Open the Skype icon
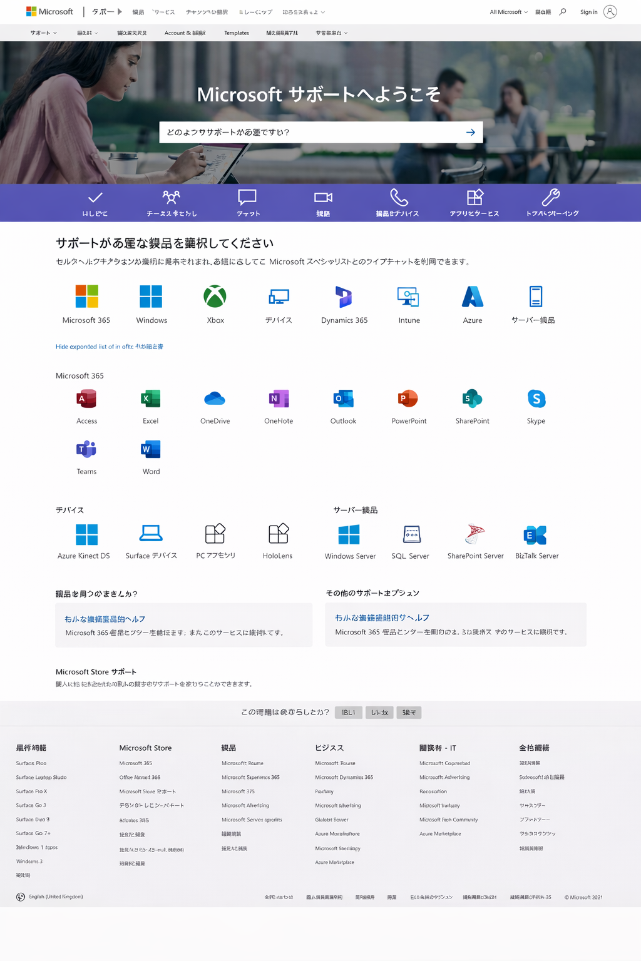This screenshot has height=961, width=641. 536,399
